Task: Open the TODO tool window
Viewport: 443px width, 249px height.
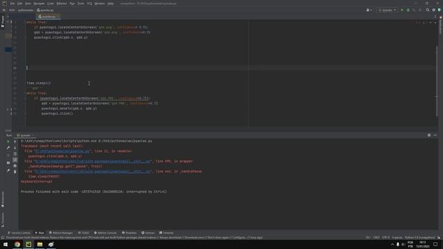Action: [84, 233]
